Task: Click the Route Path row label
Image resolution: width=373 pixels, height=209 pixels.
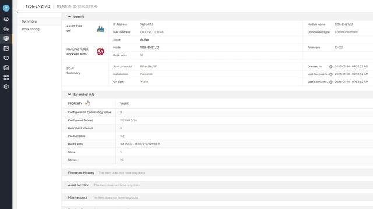Action: click(75, 144)
